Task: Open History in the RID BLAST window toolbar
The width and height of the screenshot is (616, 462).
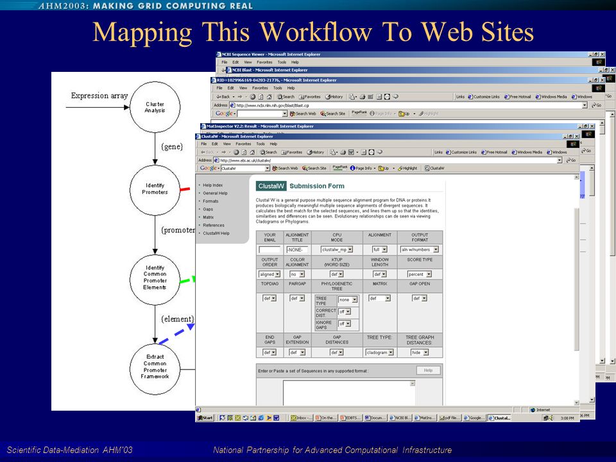Action: (x=334, y=97)
